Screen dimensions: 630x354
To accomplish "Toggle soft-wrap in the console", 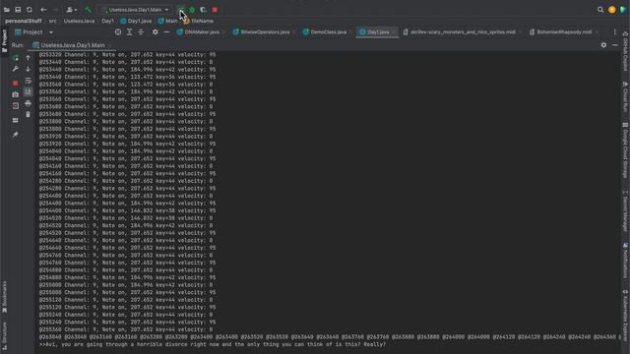I will click(29, 81).
